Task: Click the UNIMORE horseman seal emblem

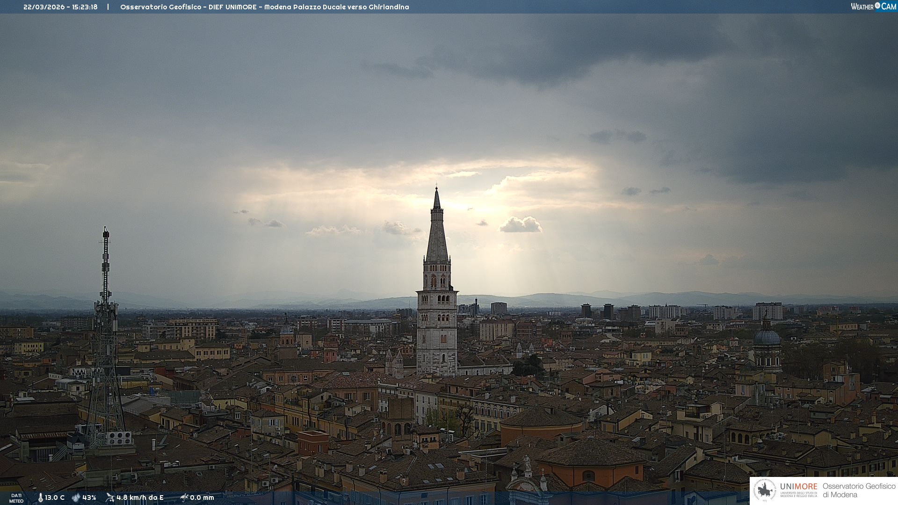Action: 765,491
